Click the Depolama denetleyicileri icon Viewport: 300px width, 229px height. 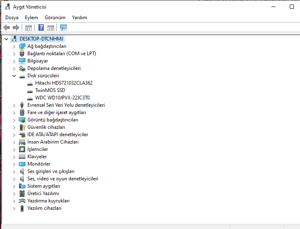[22, 68]
